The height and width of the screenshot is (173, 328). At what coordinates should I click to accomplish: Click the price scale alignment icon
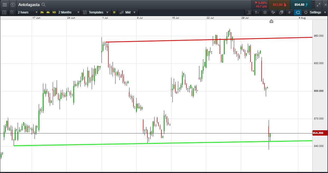click(248, 12)
